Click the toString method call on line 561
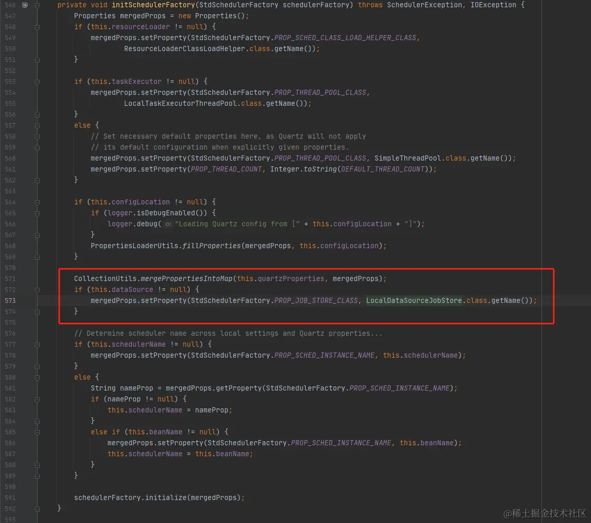This screenshot has width=591, height=523. [320, 169]
